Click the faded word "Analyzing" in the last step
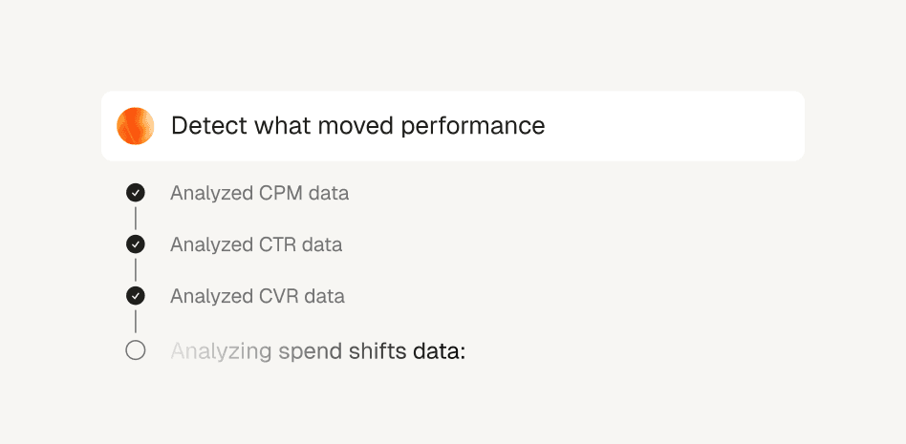 pyautogui.click(x=221, y=350)
